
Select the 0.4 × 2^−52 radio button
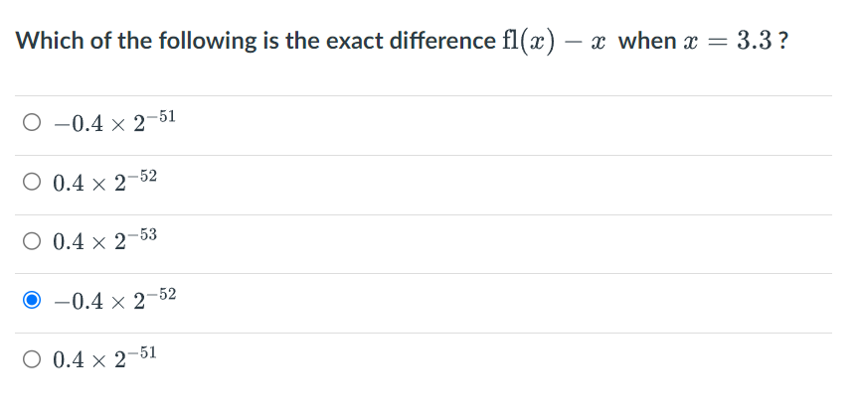[33, 184]
